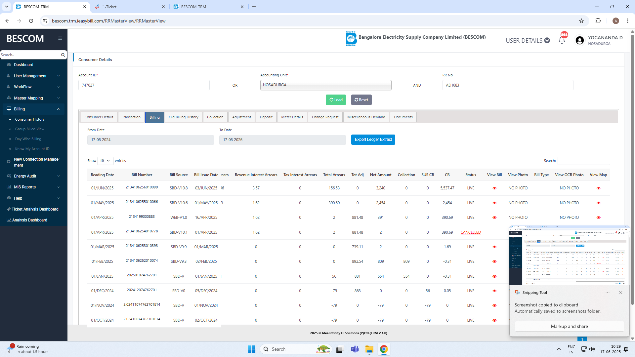Switch to the Transaction tab
635x357 pixels.
[x=131, y=117]
